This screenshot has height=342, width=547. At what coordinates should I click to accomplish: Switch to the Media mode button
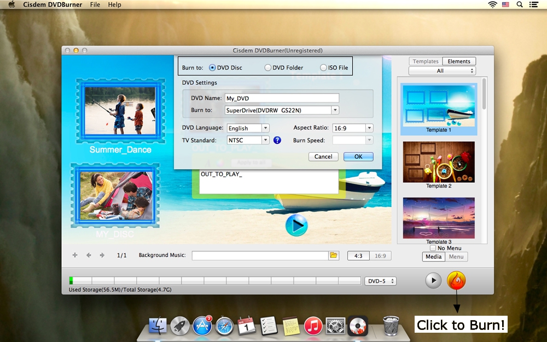(434, 257)
